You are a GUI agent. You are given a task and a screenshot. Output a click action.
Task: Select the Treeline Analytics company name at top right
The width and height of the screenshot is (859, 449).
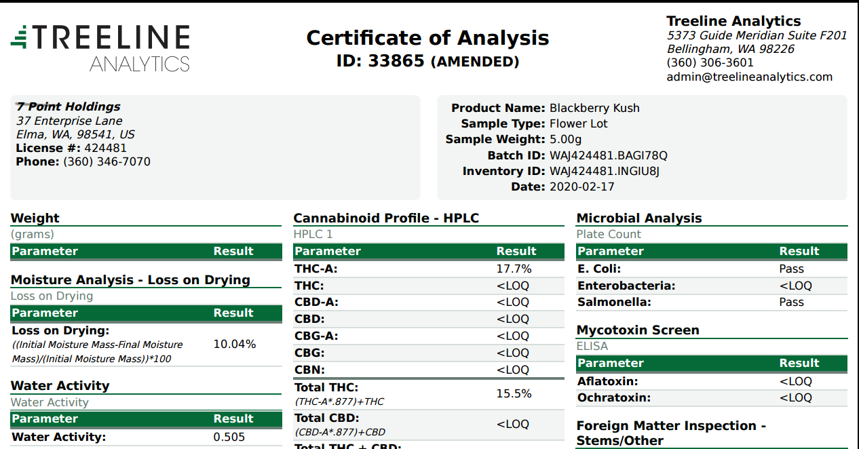[x=733, y=21]
